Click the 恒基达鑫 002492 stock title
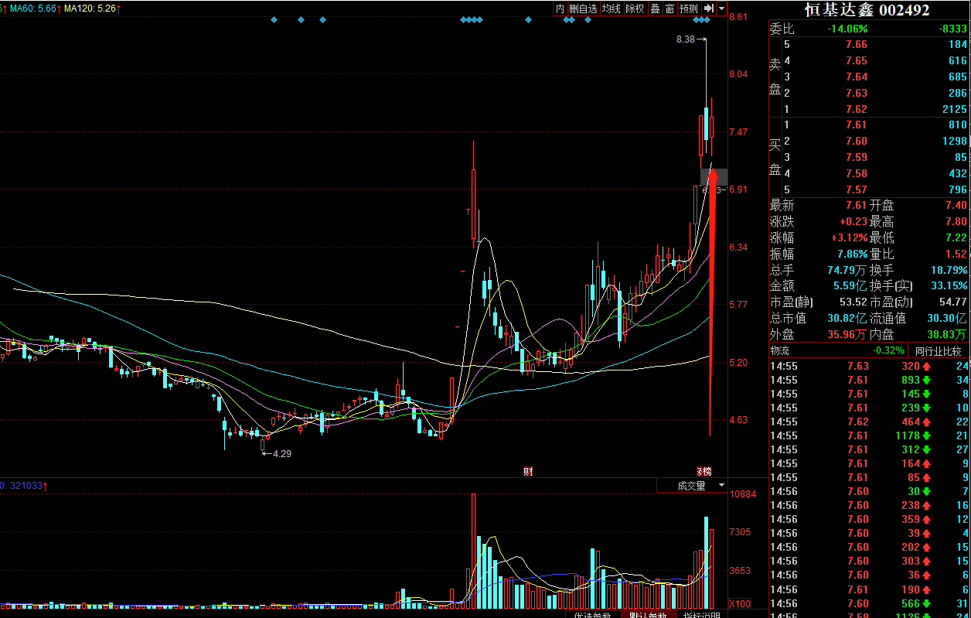This screenshot has height=618, width=971. coord(867,10)
